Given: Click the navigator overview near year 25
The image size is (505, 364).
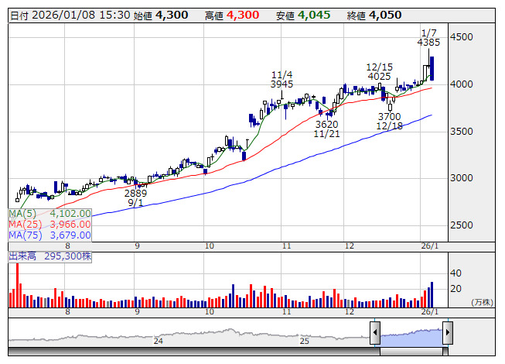Looking at the screenshot, I should [x=305, y=336].
